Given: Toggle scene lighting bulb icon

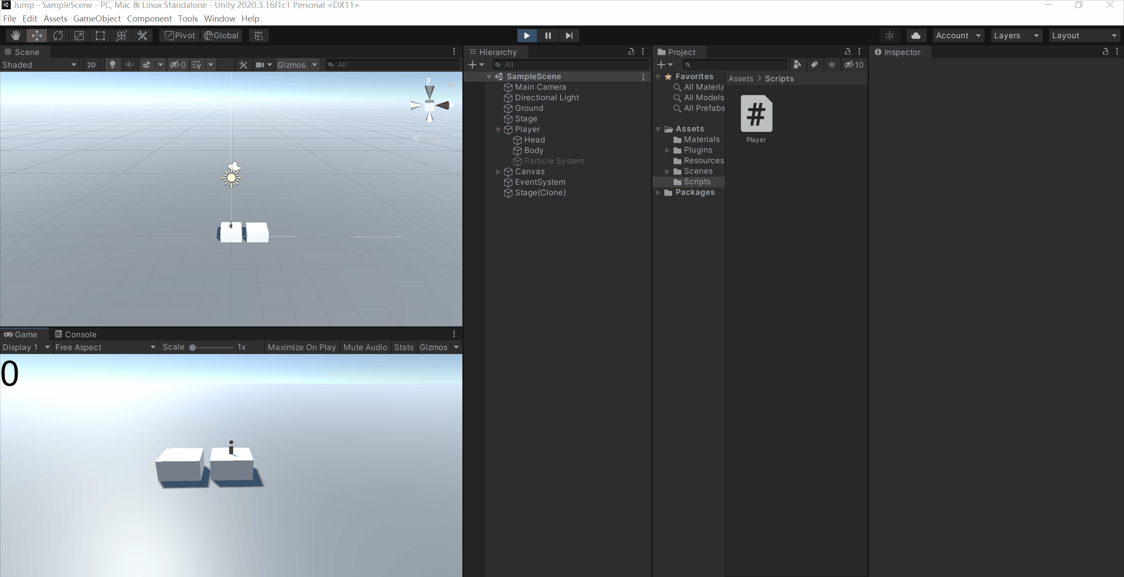Looking at the screenshot, I should [x=113, y=65].
